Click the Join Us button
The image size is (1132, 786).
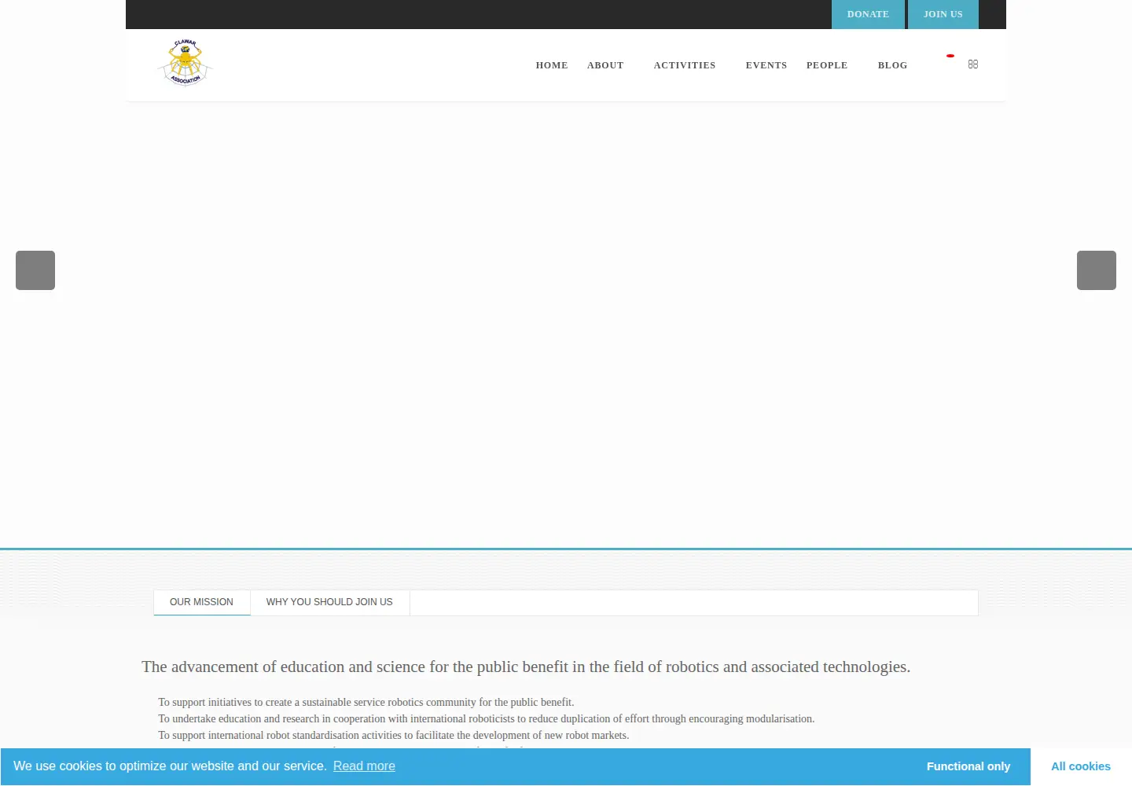pos(943,14)
